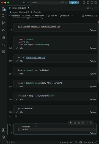Open the Source Control view
The height and width of the screenshot is (144, 99).
(3, 23)
